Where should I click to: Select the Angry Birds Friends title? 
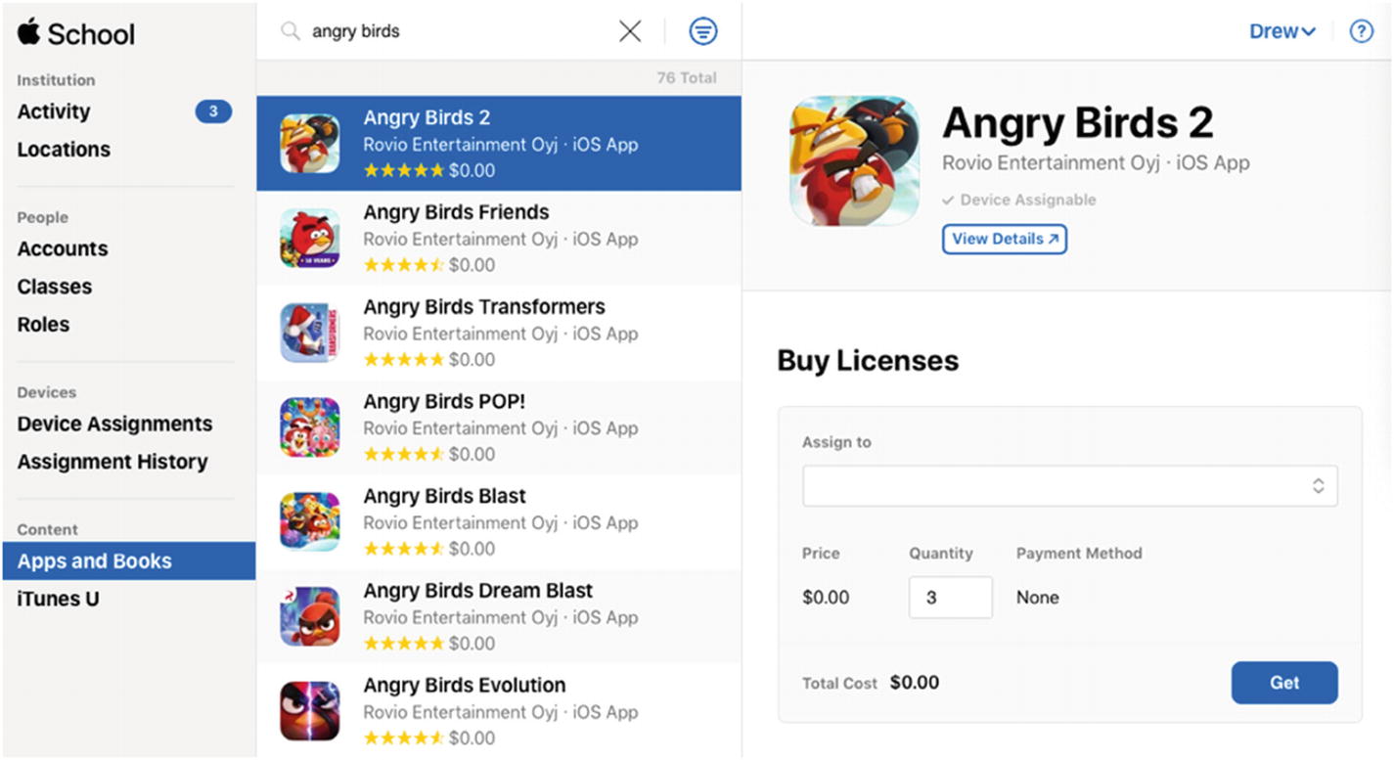click(x=456, y=212)
